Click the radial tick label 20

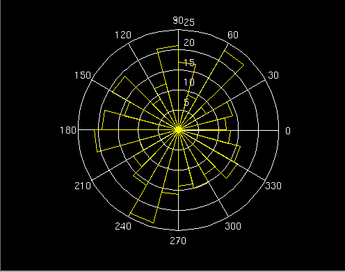189,42
